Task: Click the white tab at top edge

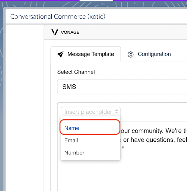Action: [x=96, y=1]
